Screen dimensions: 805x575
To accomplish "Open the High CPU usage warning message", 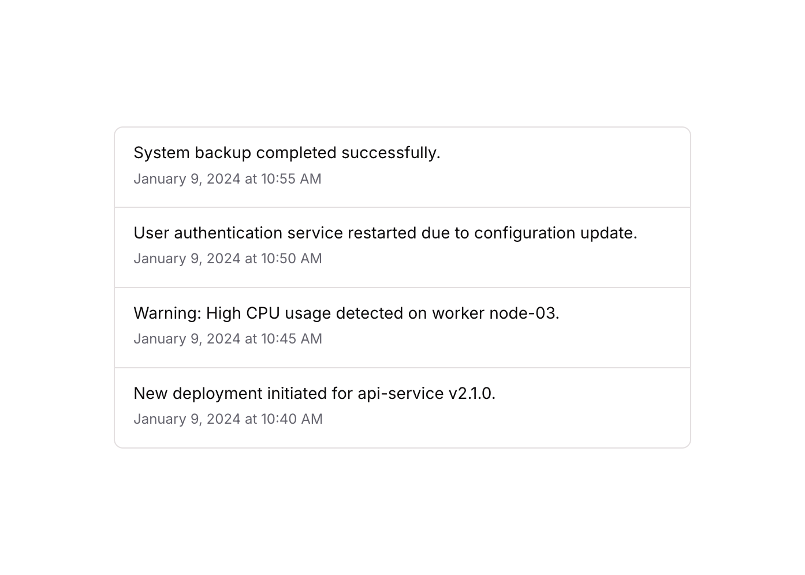I will [346, 313].
